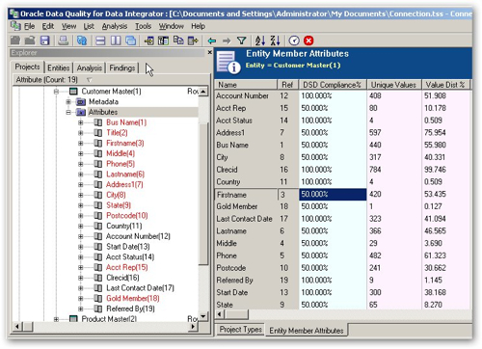
Task: Sort ascending with A-Z icon
Action: click(x=259, y=40)
